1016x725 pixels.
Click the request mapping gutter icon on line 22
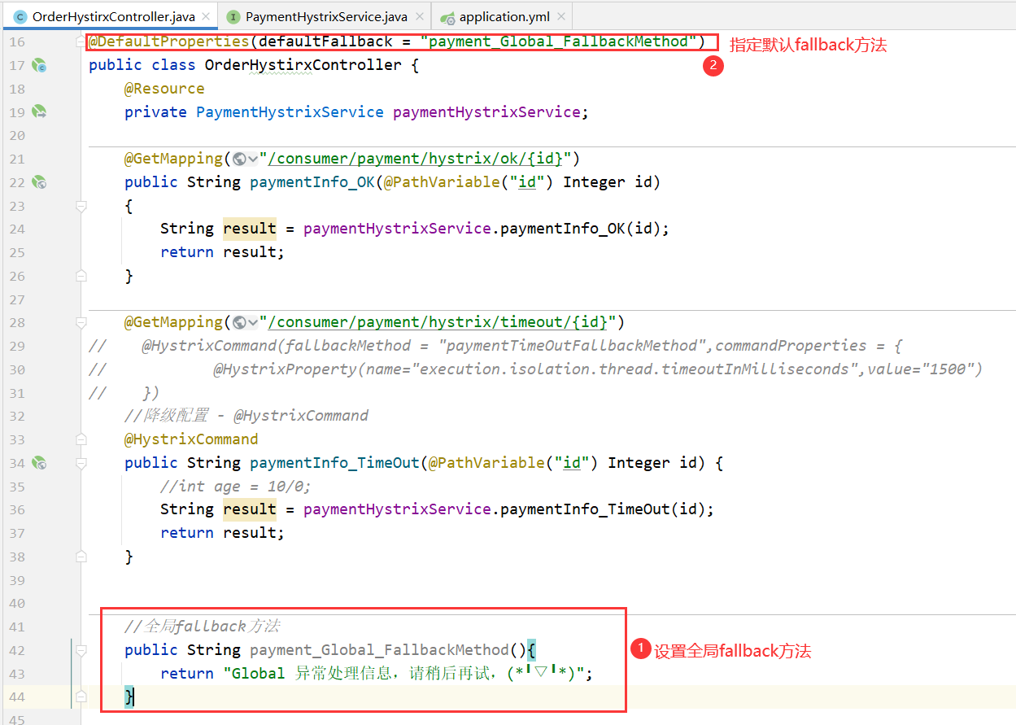click(39, 182)
